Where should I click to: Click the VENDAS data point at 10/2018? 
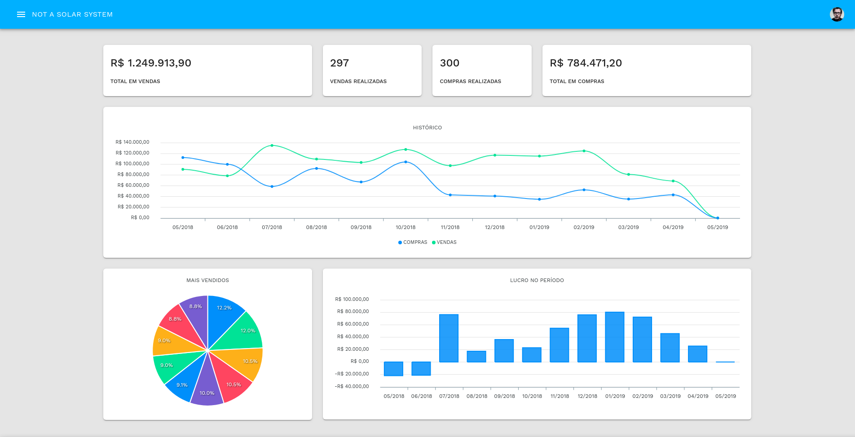pos(405,150)
